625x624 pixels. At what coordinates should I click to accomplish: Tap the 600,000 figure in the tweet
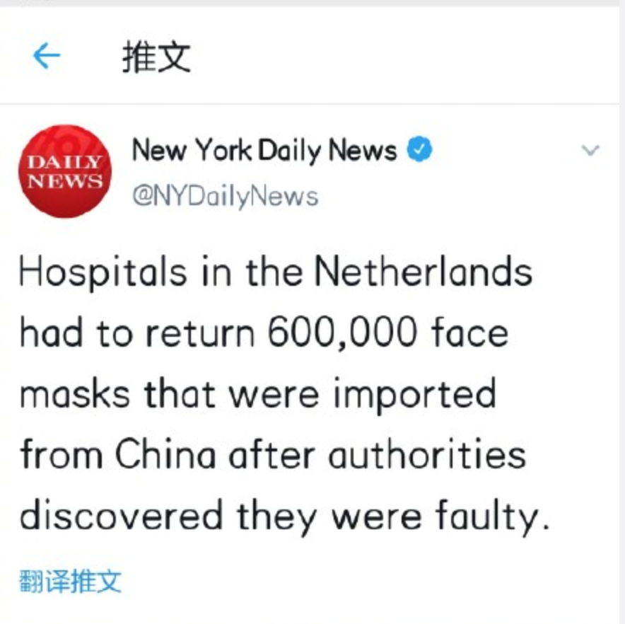pyautogui.click(x=342, y=333)
